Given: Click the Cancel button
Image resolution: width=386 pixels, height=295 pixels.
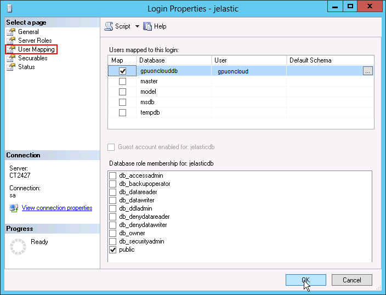Looking at the screenshot, I should click(x=351, y=280).
